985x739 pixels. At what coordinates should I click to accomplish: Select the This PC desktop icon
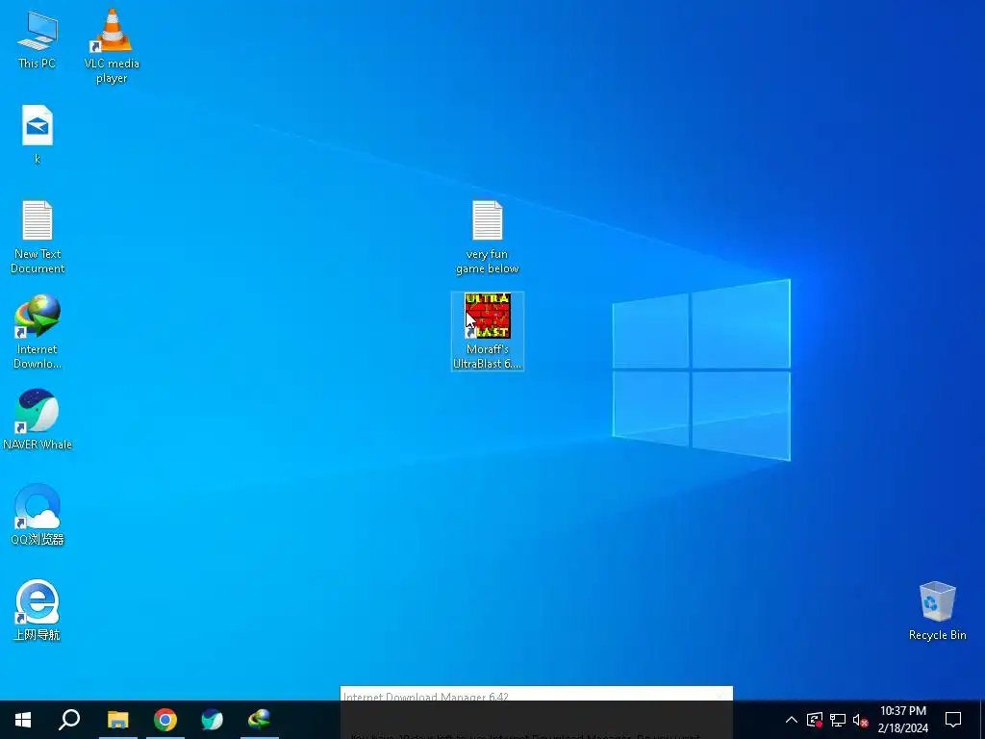pyautogui.click(x=38, y=39)
